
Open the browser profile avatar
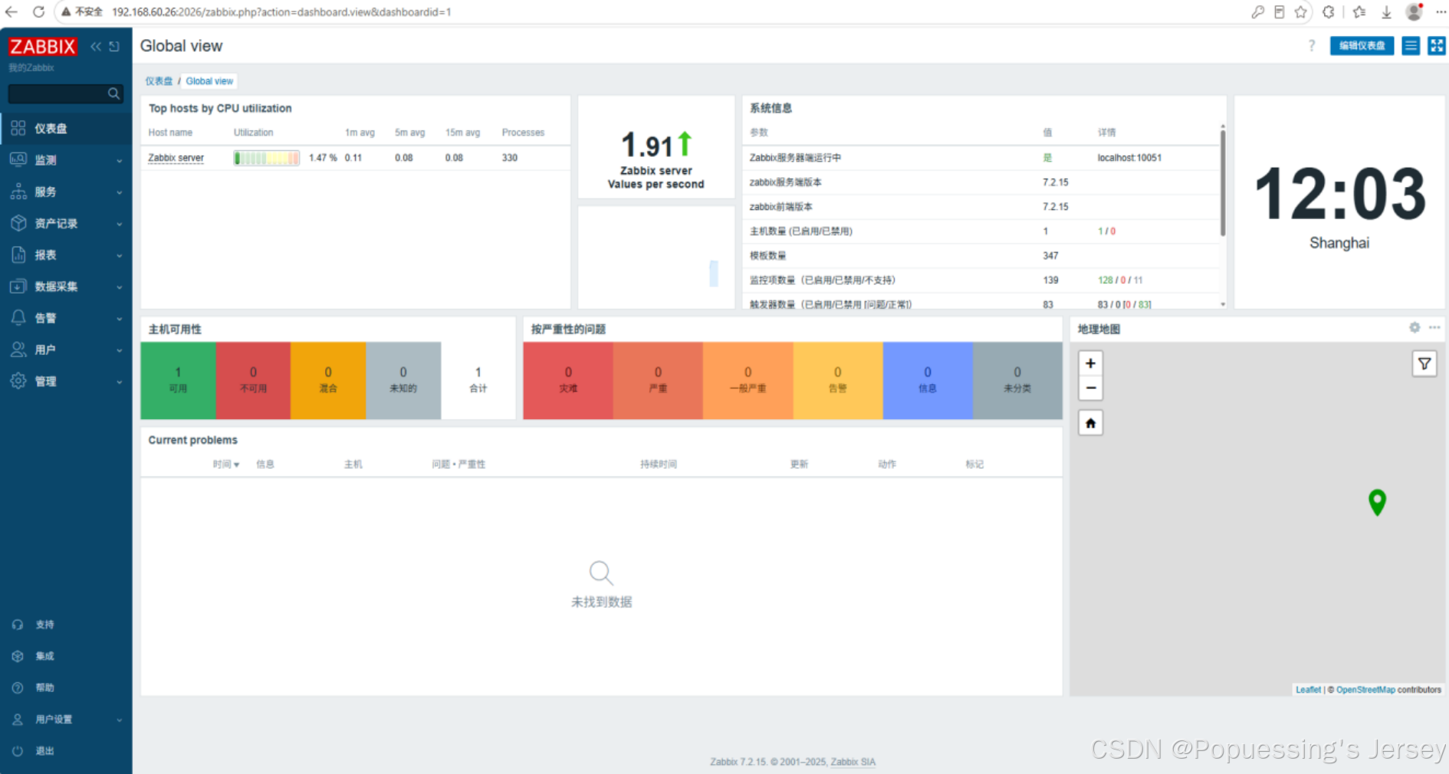coord(1414,11)
